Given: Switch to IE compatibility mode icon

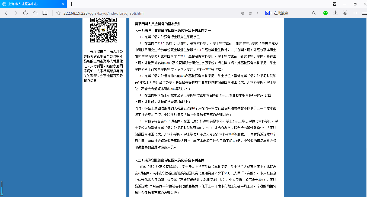Looking at the screenshot, I should pyautogui.click(x=242, y=13).
